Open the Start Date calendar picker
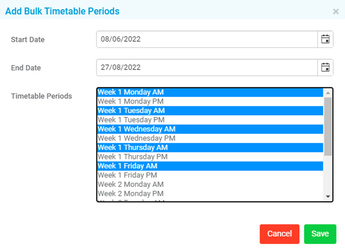This screenshot has height=252, width=345. pos(325,39)
